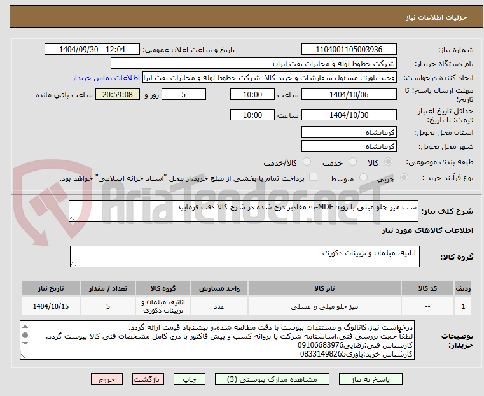Click the اثاثیه، مبلمان و تزیینات دکوری table cell
The width and height of the screenshot is (484, 396).
point(163,306)
